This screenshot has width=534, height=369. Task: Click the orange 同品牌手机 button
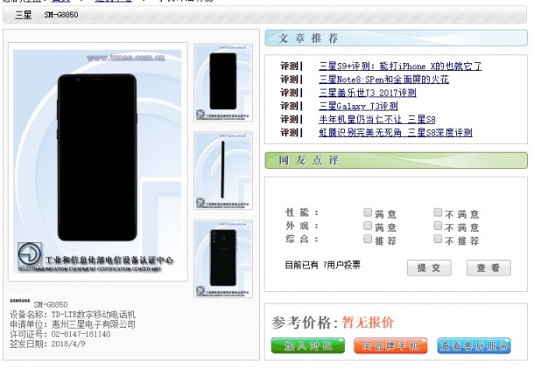click(x=390, y=346)
